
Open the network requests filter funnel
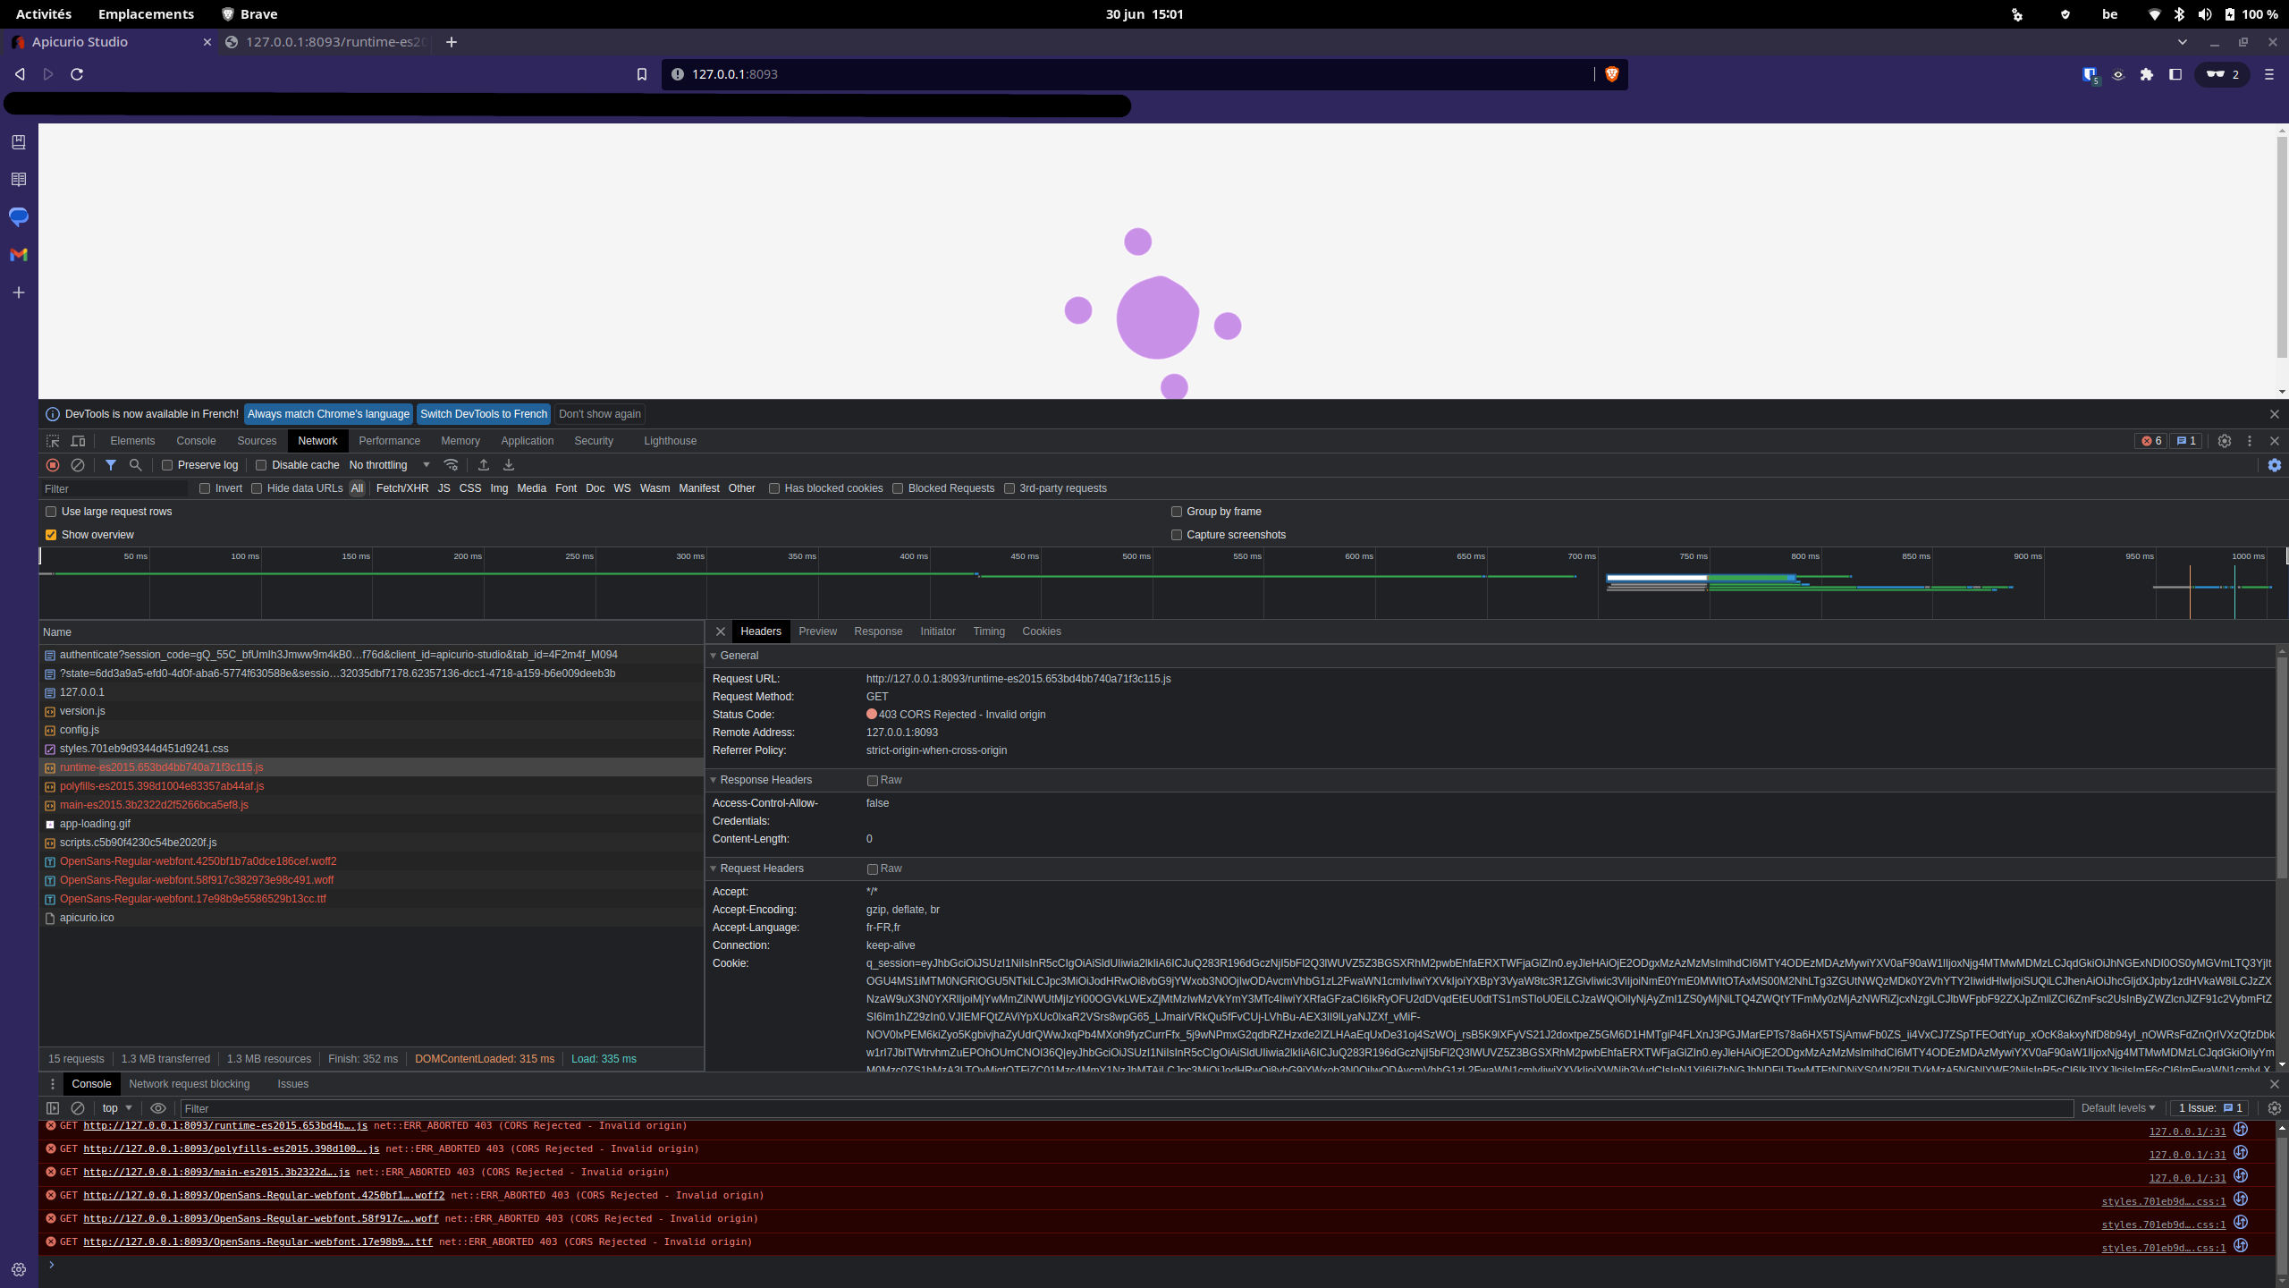[x=111, y=465]
